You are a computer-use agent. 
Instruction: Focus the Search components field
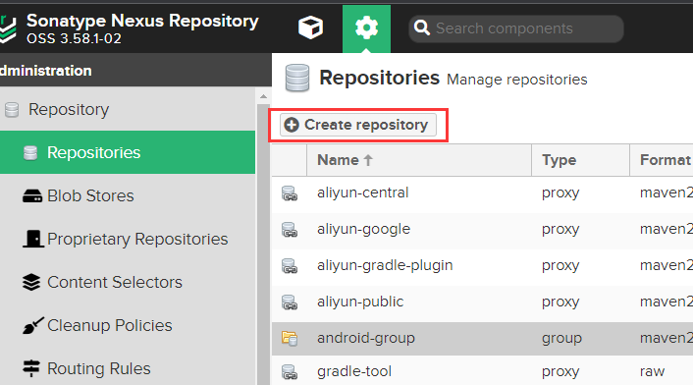(515, 28)
